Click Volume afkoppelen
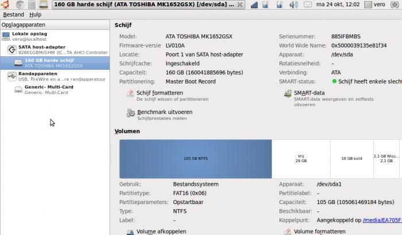The width and height of the screenshot is (402, 235). tap(161, 232)
